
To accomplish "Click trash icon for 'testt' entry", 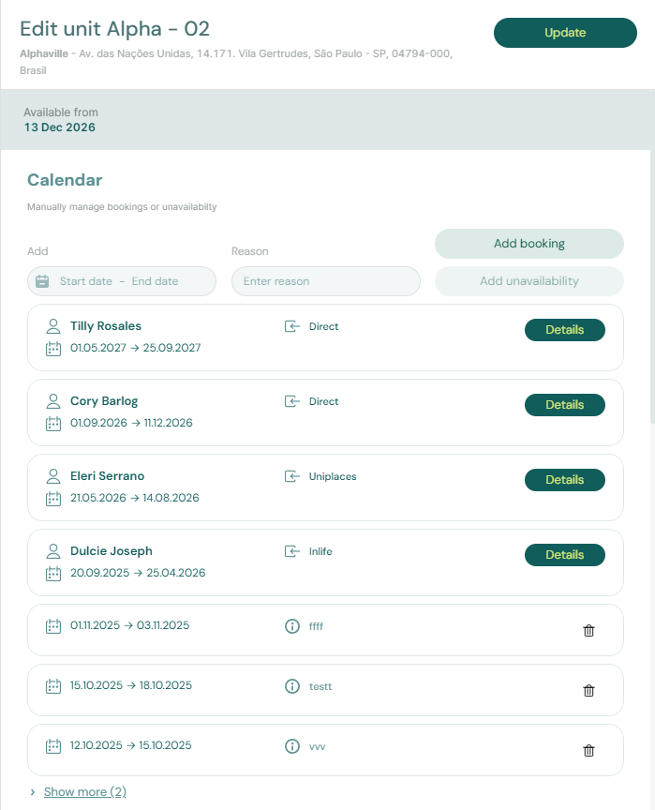I will [x=588, y=691].
